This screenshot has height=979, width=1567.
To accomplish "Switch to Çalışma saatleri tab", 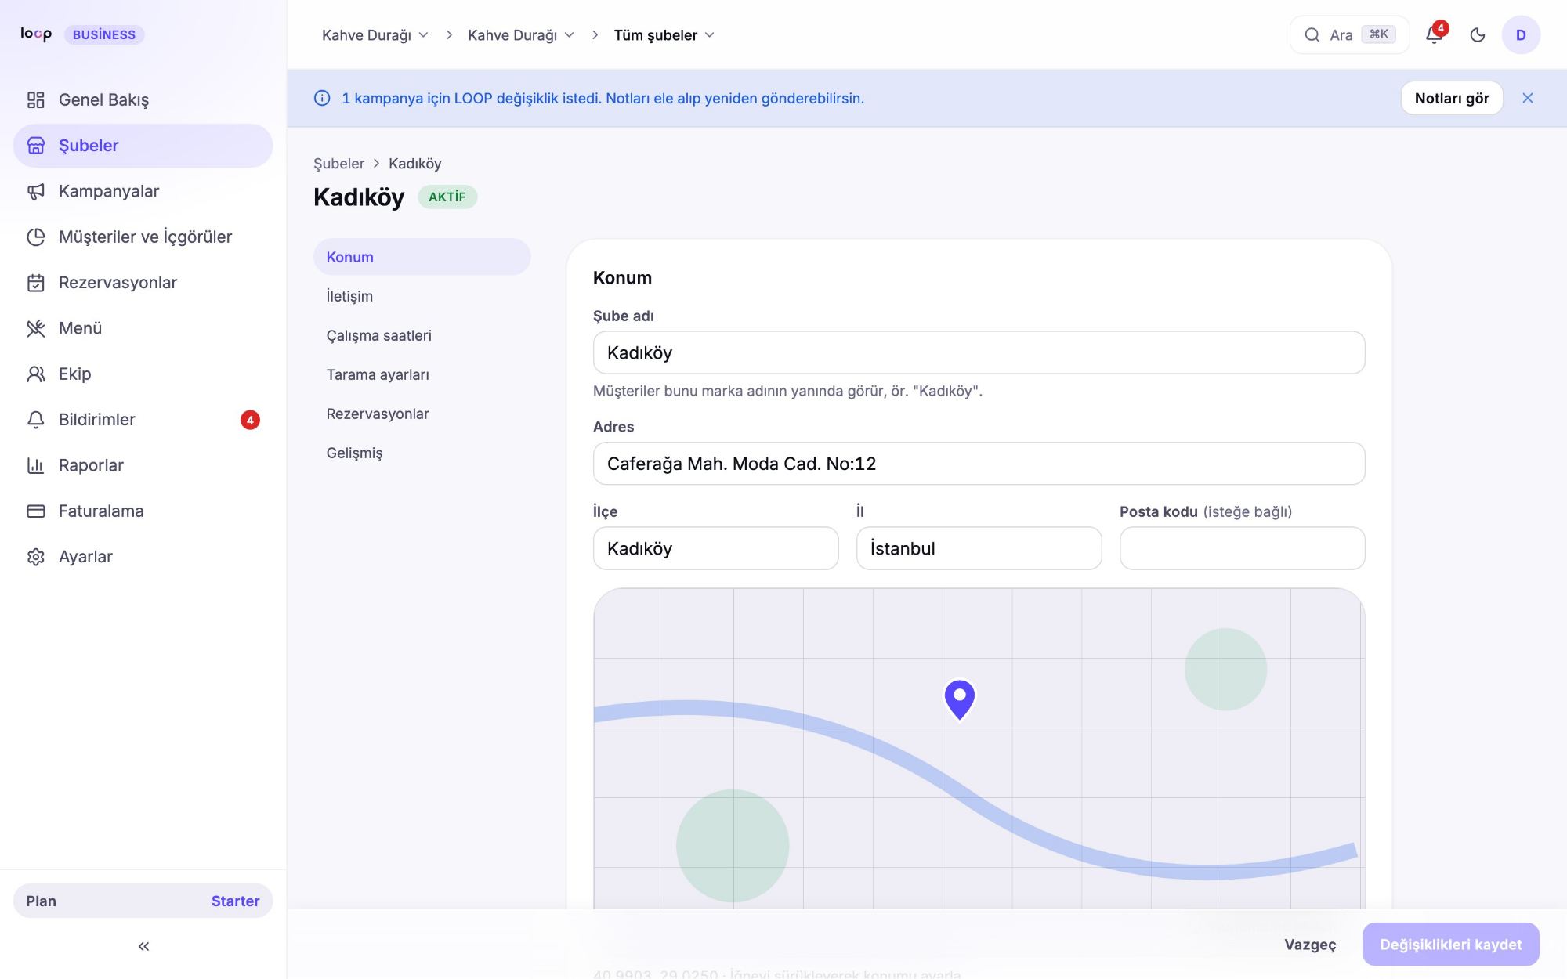I will click(x=422, y=335).
